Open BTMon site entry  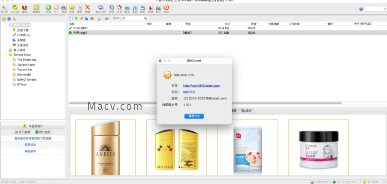click(22, 85)
